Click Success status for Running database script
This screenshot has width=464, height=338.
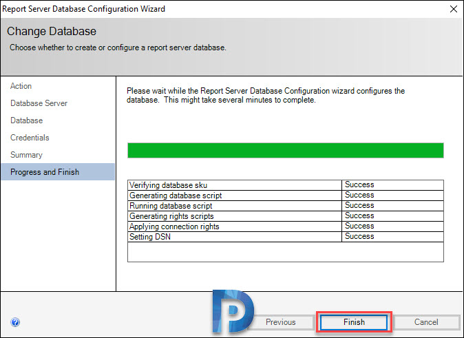point(359,205)
